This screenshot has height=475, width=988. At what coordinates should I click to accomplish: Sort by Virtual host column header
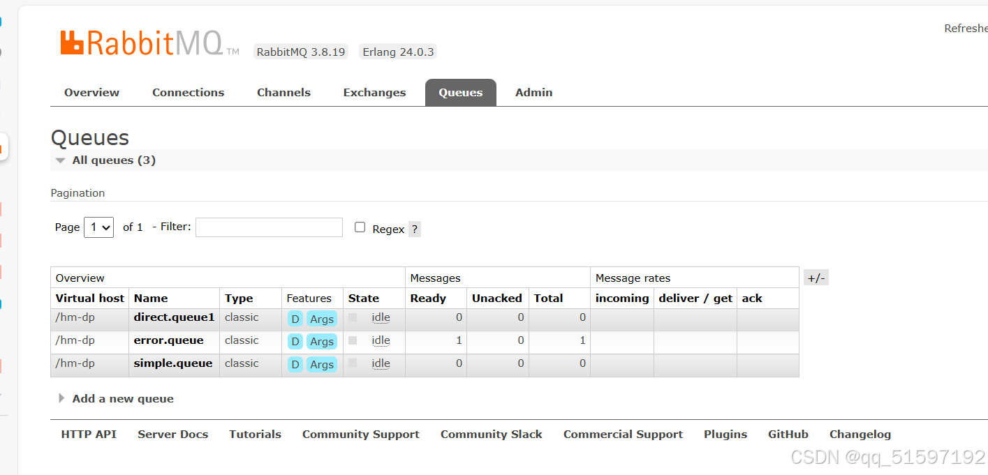click(90, 298)
